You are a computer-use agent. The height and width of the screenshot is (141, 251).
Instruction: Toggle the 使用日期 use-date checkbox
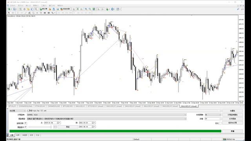tap(25, 123)
